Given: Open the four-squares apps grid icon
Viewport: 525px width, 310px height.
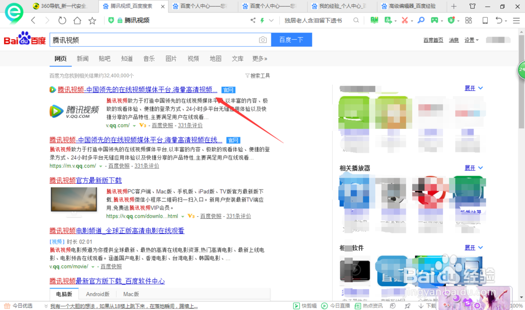Looking at the screenshot, I should pyautogui.click(x=468, y=20).
